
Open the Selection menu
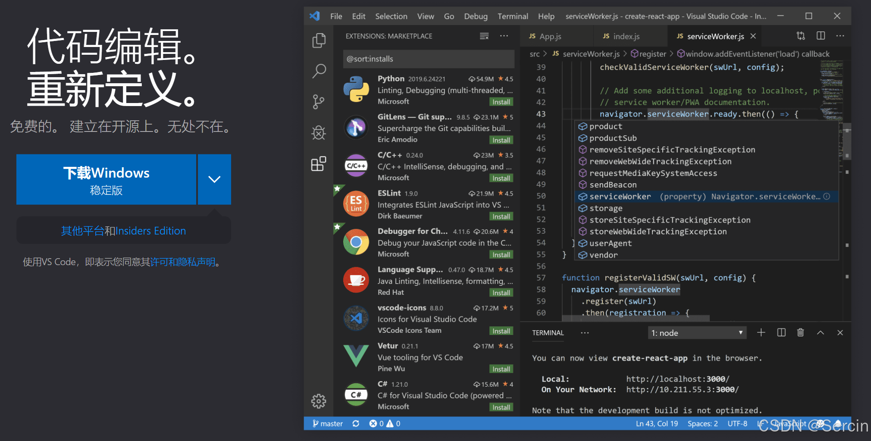tap(391, 16)
